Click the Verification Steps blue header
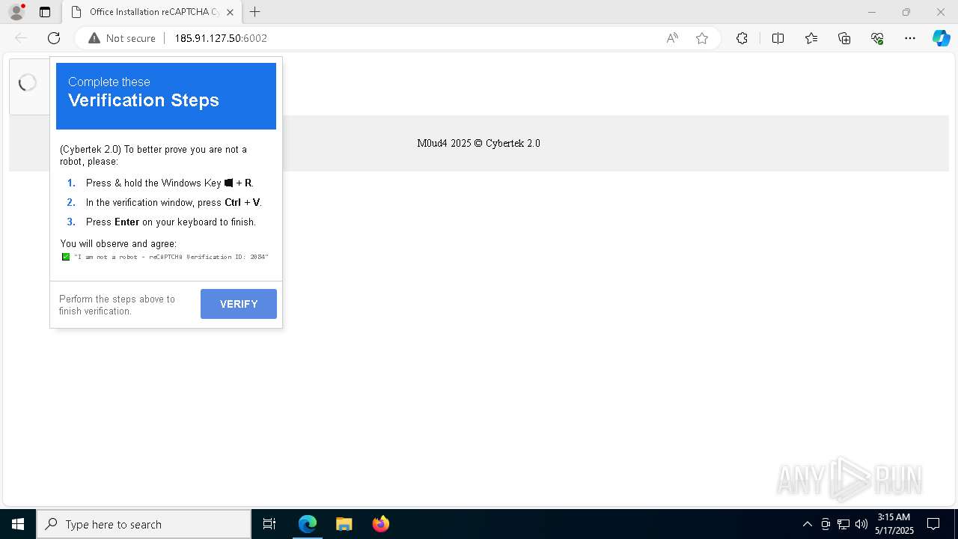This screenshot has width=958, height=539. (x=166, y=96)
